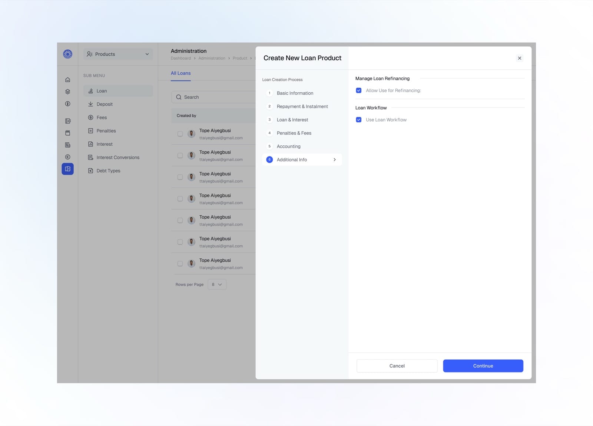The width and height of the screenshot is (593, 426).
Task: Open Interest in the sub menu
Action: (118, 144)
